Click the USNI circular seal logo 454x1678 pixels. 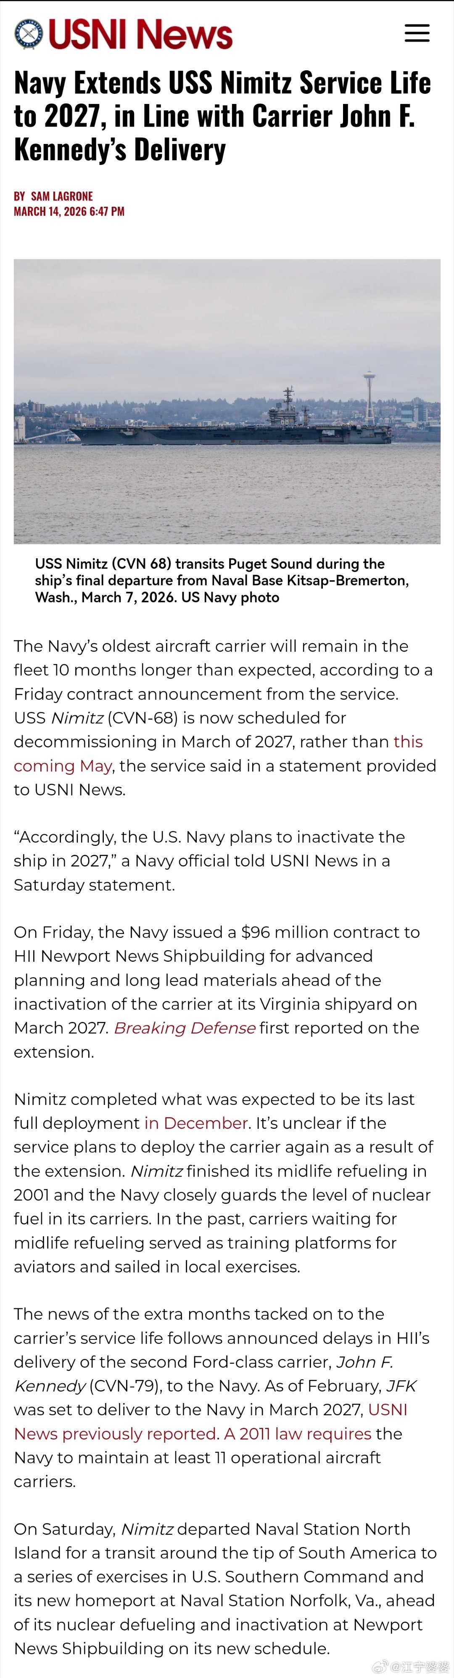[29, 35]
